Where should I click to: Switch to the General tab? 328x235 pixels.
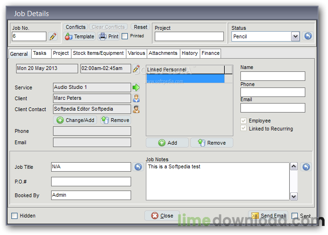[x=19, y=54]
